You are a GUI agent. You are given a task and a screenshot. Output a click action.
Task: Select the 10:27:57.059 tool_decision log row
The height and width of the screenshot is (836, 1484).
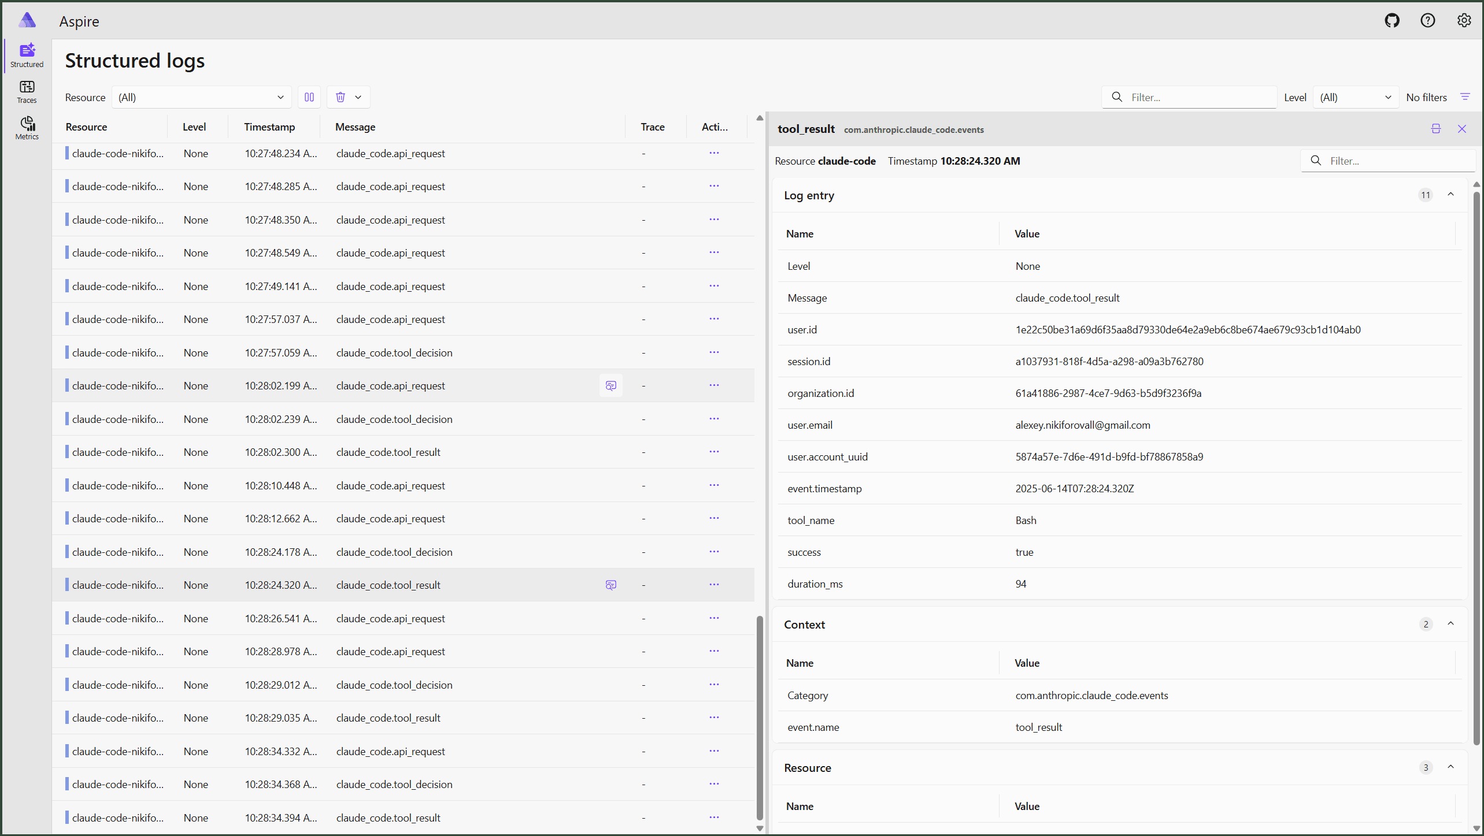(x=403, y=352)
